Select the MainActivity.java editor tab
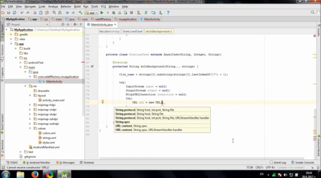This screenshot has width=321, height=178. tap(102, 24)
